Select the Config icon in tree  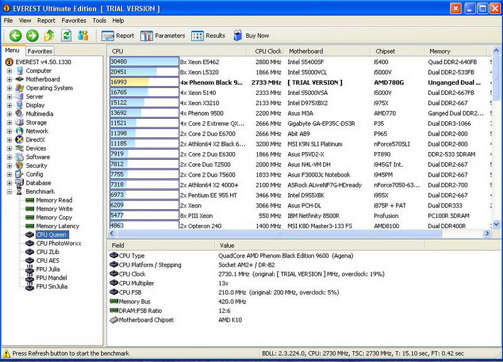point(19,175)
